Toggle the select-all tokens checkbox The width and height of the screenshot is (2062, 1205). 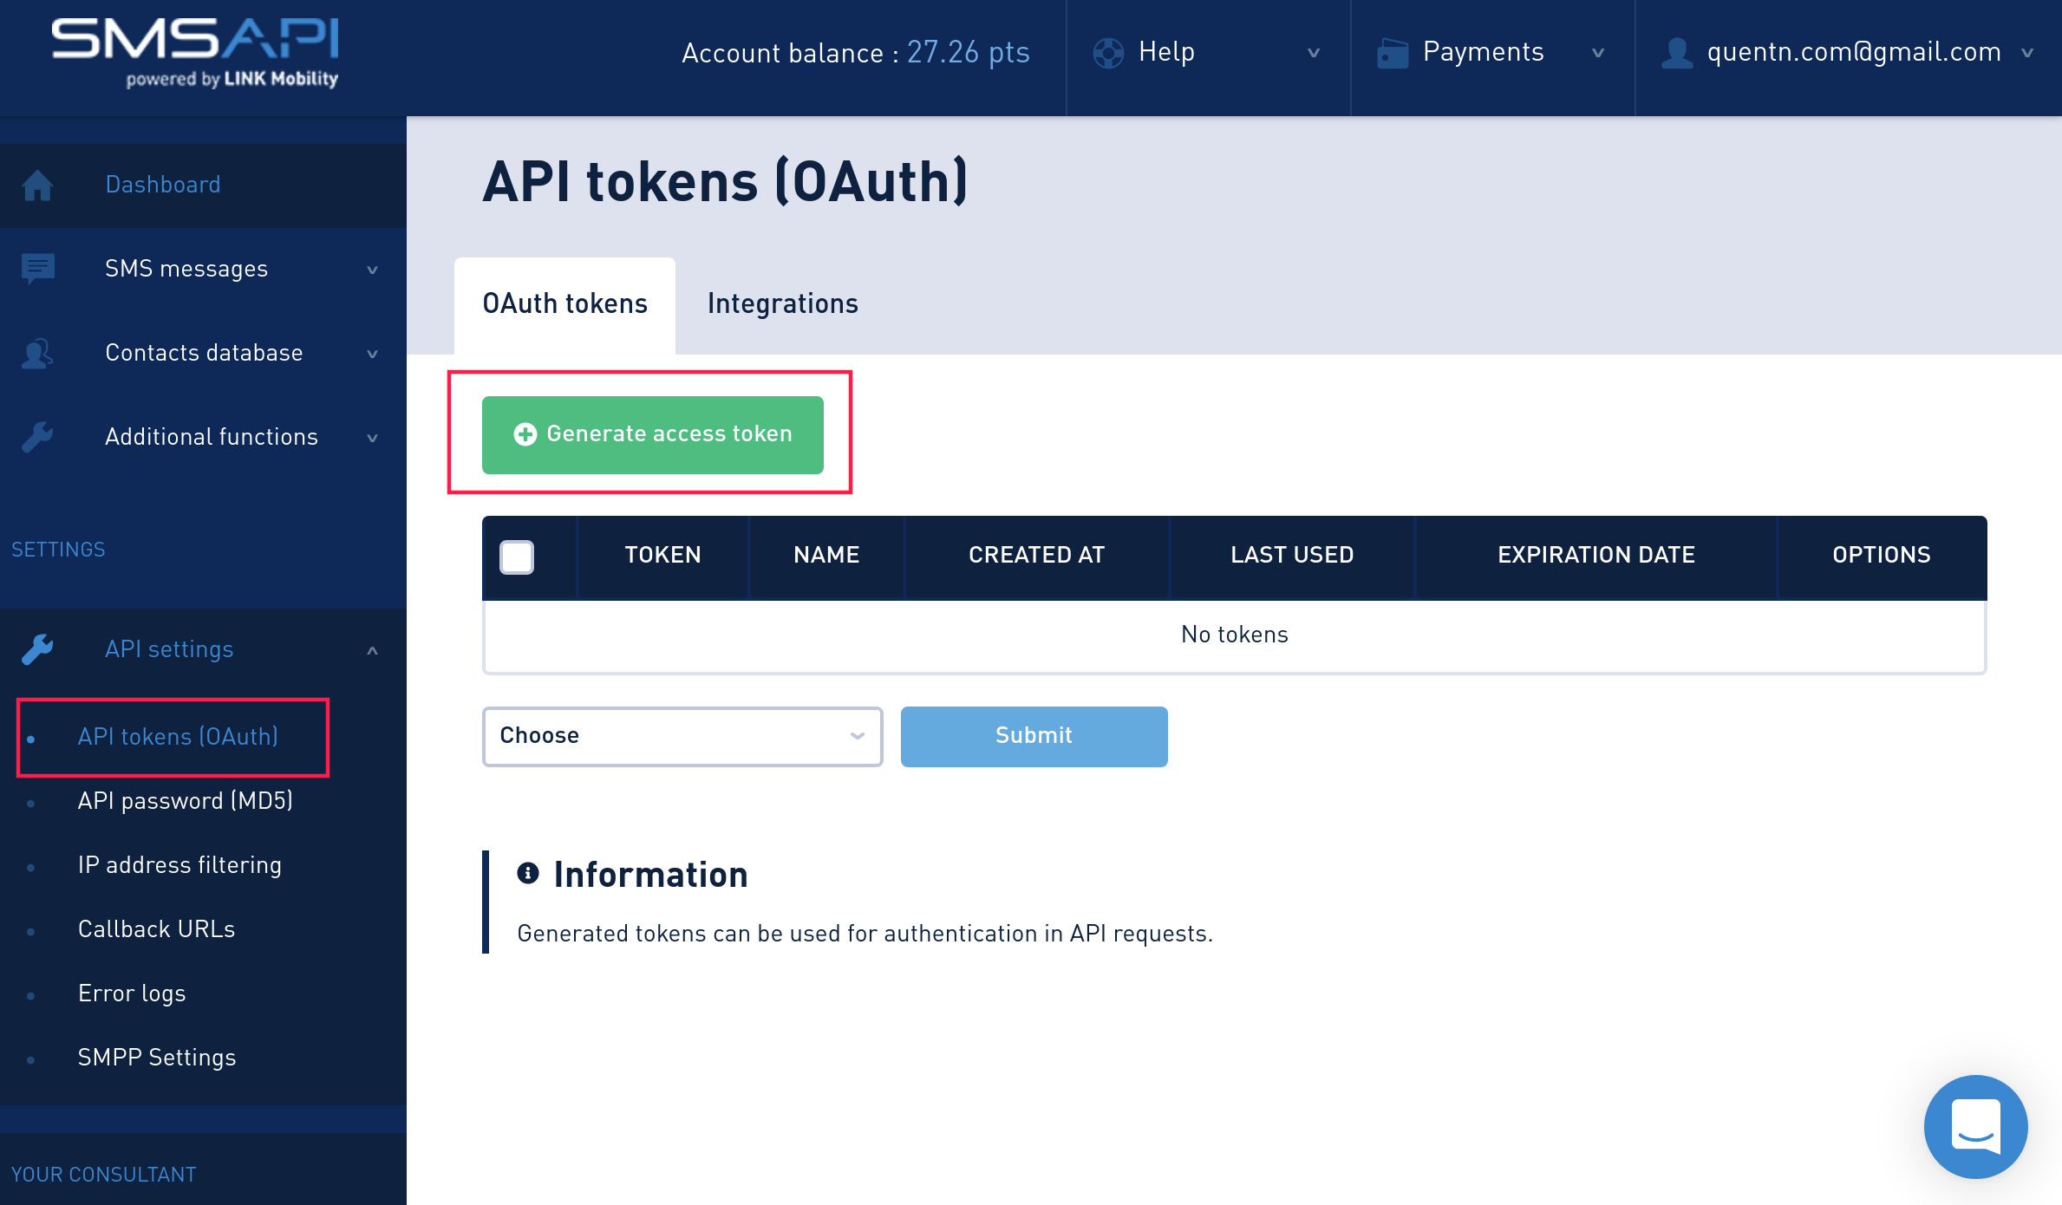517,557
